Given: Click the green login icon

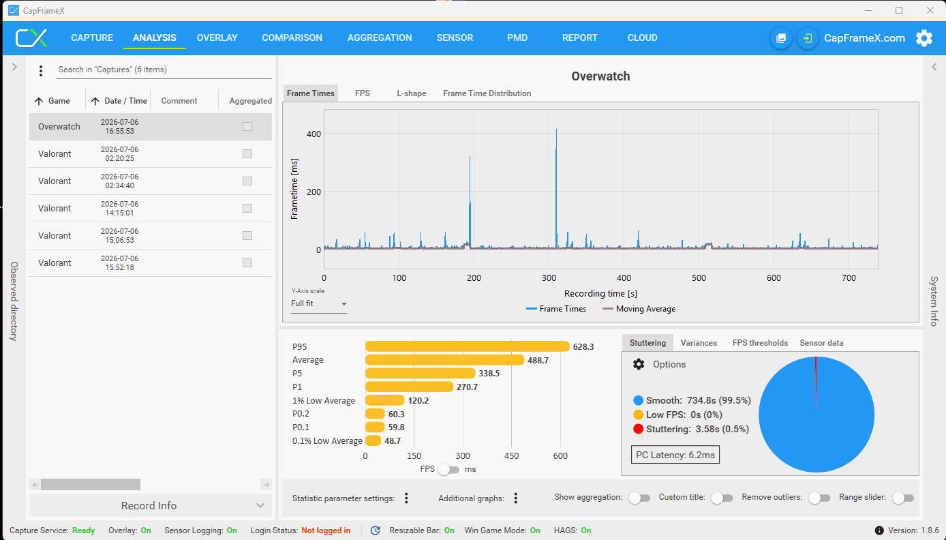Looking at the screenshot, I should tap(808, 38).
